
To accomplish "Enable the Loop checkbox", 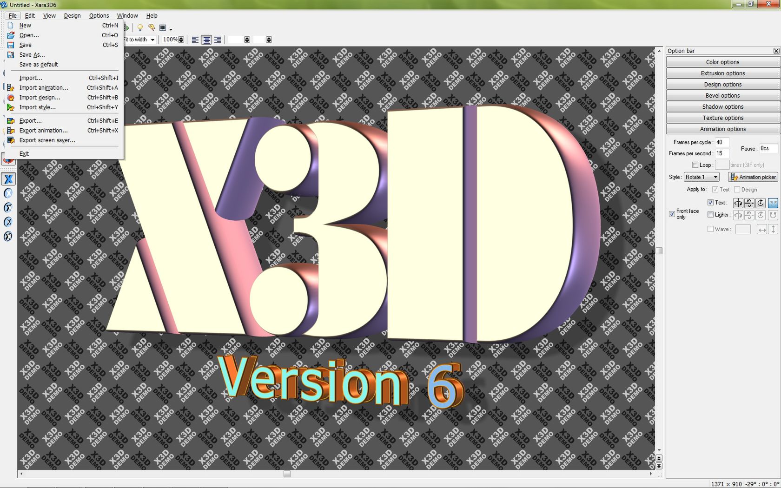I will click(695, 165).
